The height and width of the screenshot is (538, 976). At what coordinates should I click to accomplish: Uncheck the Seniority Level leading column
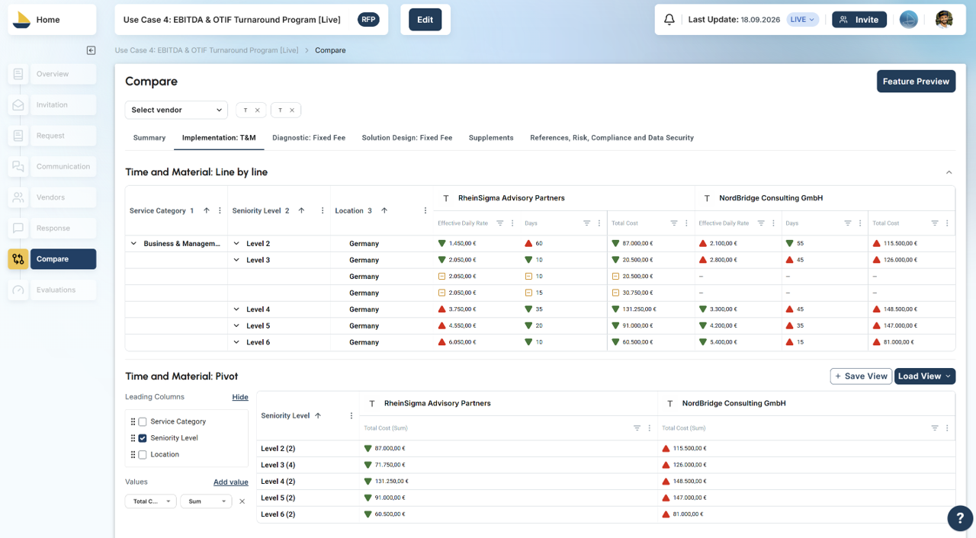pyautogui.click(x=143, y=438)
